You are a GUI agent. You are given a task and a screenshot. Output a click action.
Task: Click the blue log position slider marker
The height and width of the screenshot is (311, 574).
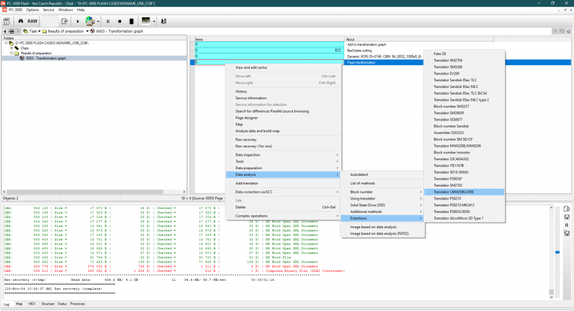tap(557, 253)
